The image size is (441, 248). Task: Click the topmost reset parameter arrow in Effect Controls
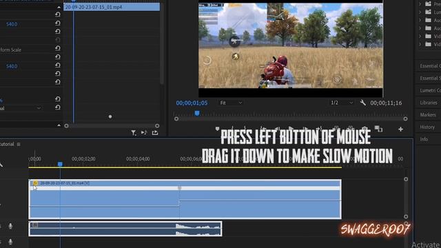[58, 14]
